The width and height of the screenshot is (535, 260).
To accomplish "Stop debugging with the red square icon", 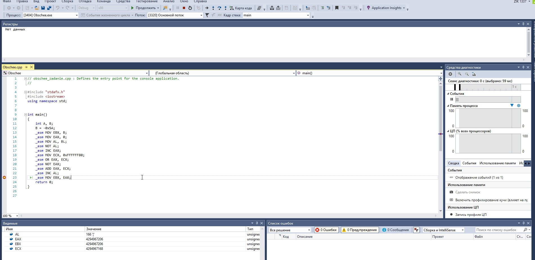I will (184, 8).
